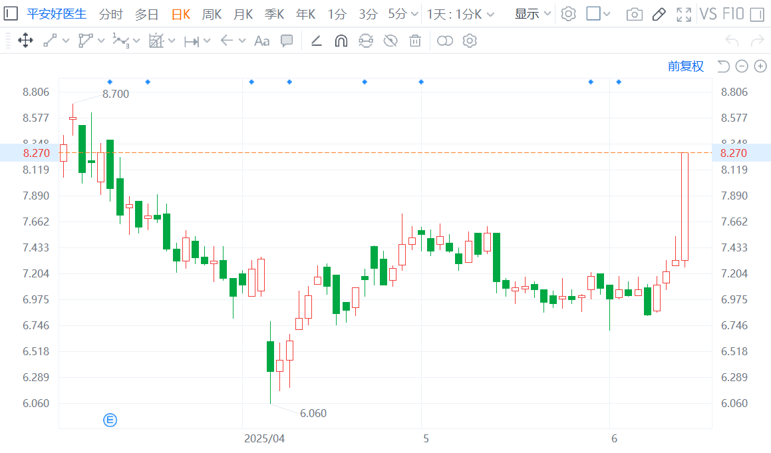Click the drawing toolbar drag handle

point(8,41)
